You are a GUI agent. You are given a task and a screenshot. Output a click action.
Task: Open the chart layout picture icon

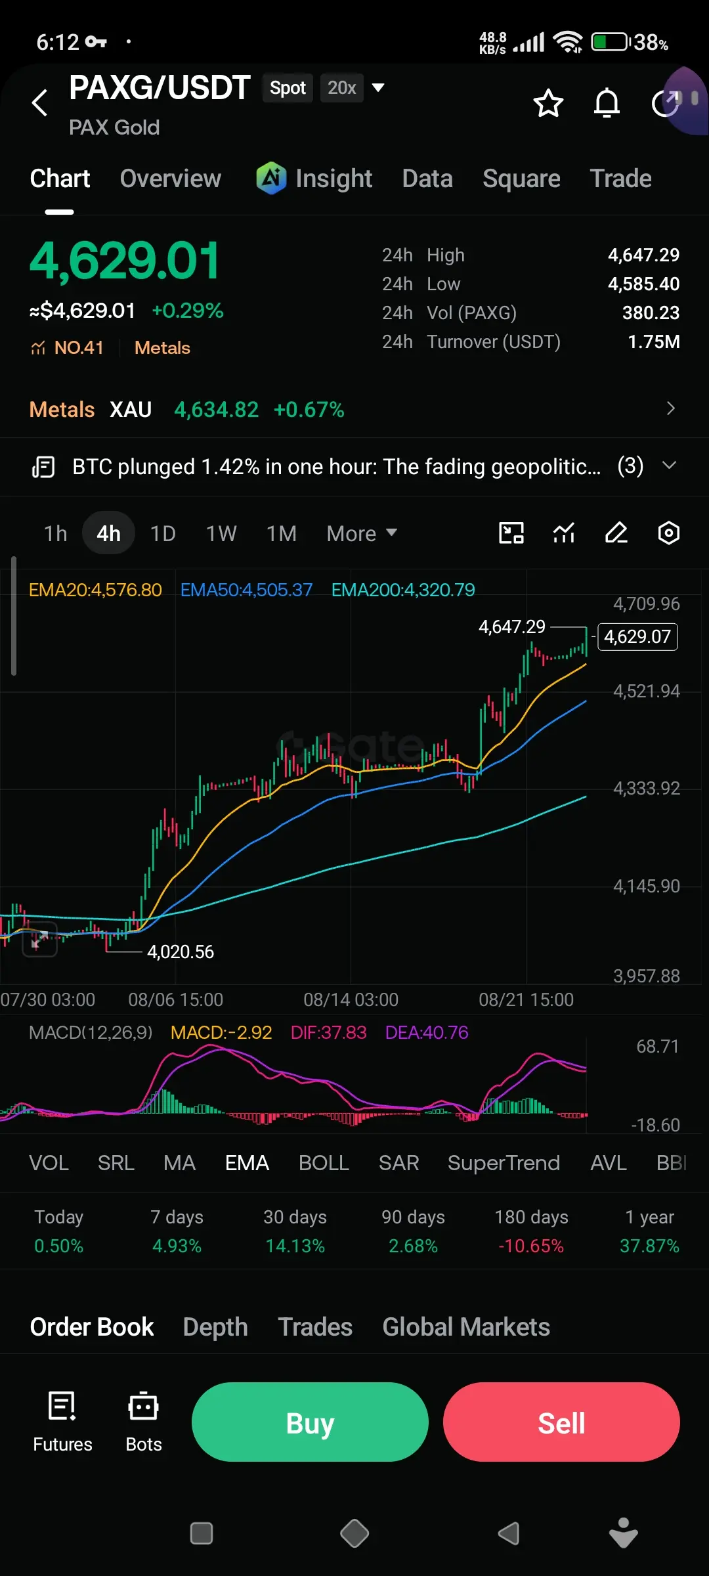[x=511, y=533]
